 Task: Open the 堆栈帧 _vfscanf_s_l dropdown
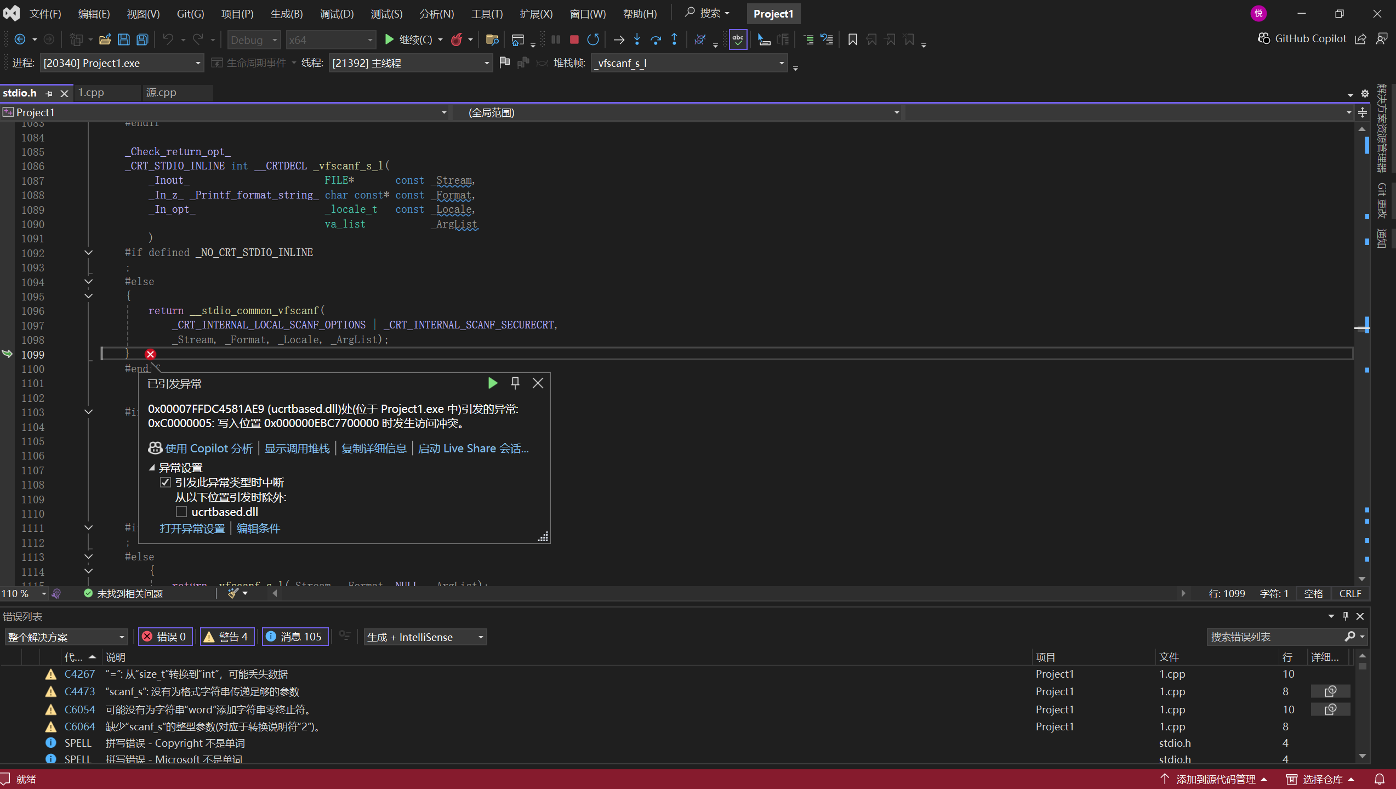pos(781,63)
